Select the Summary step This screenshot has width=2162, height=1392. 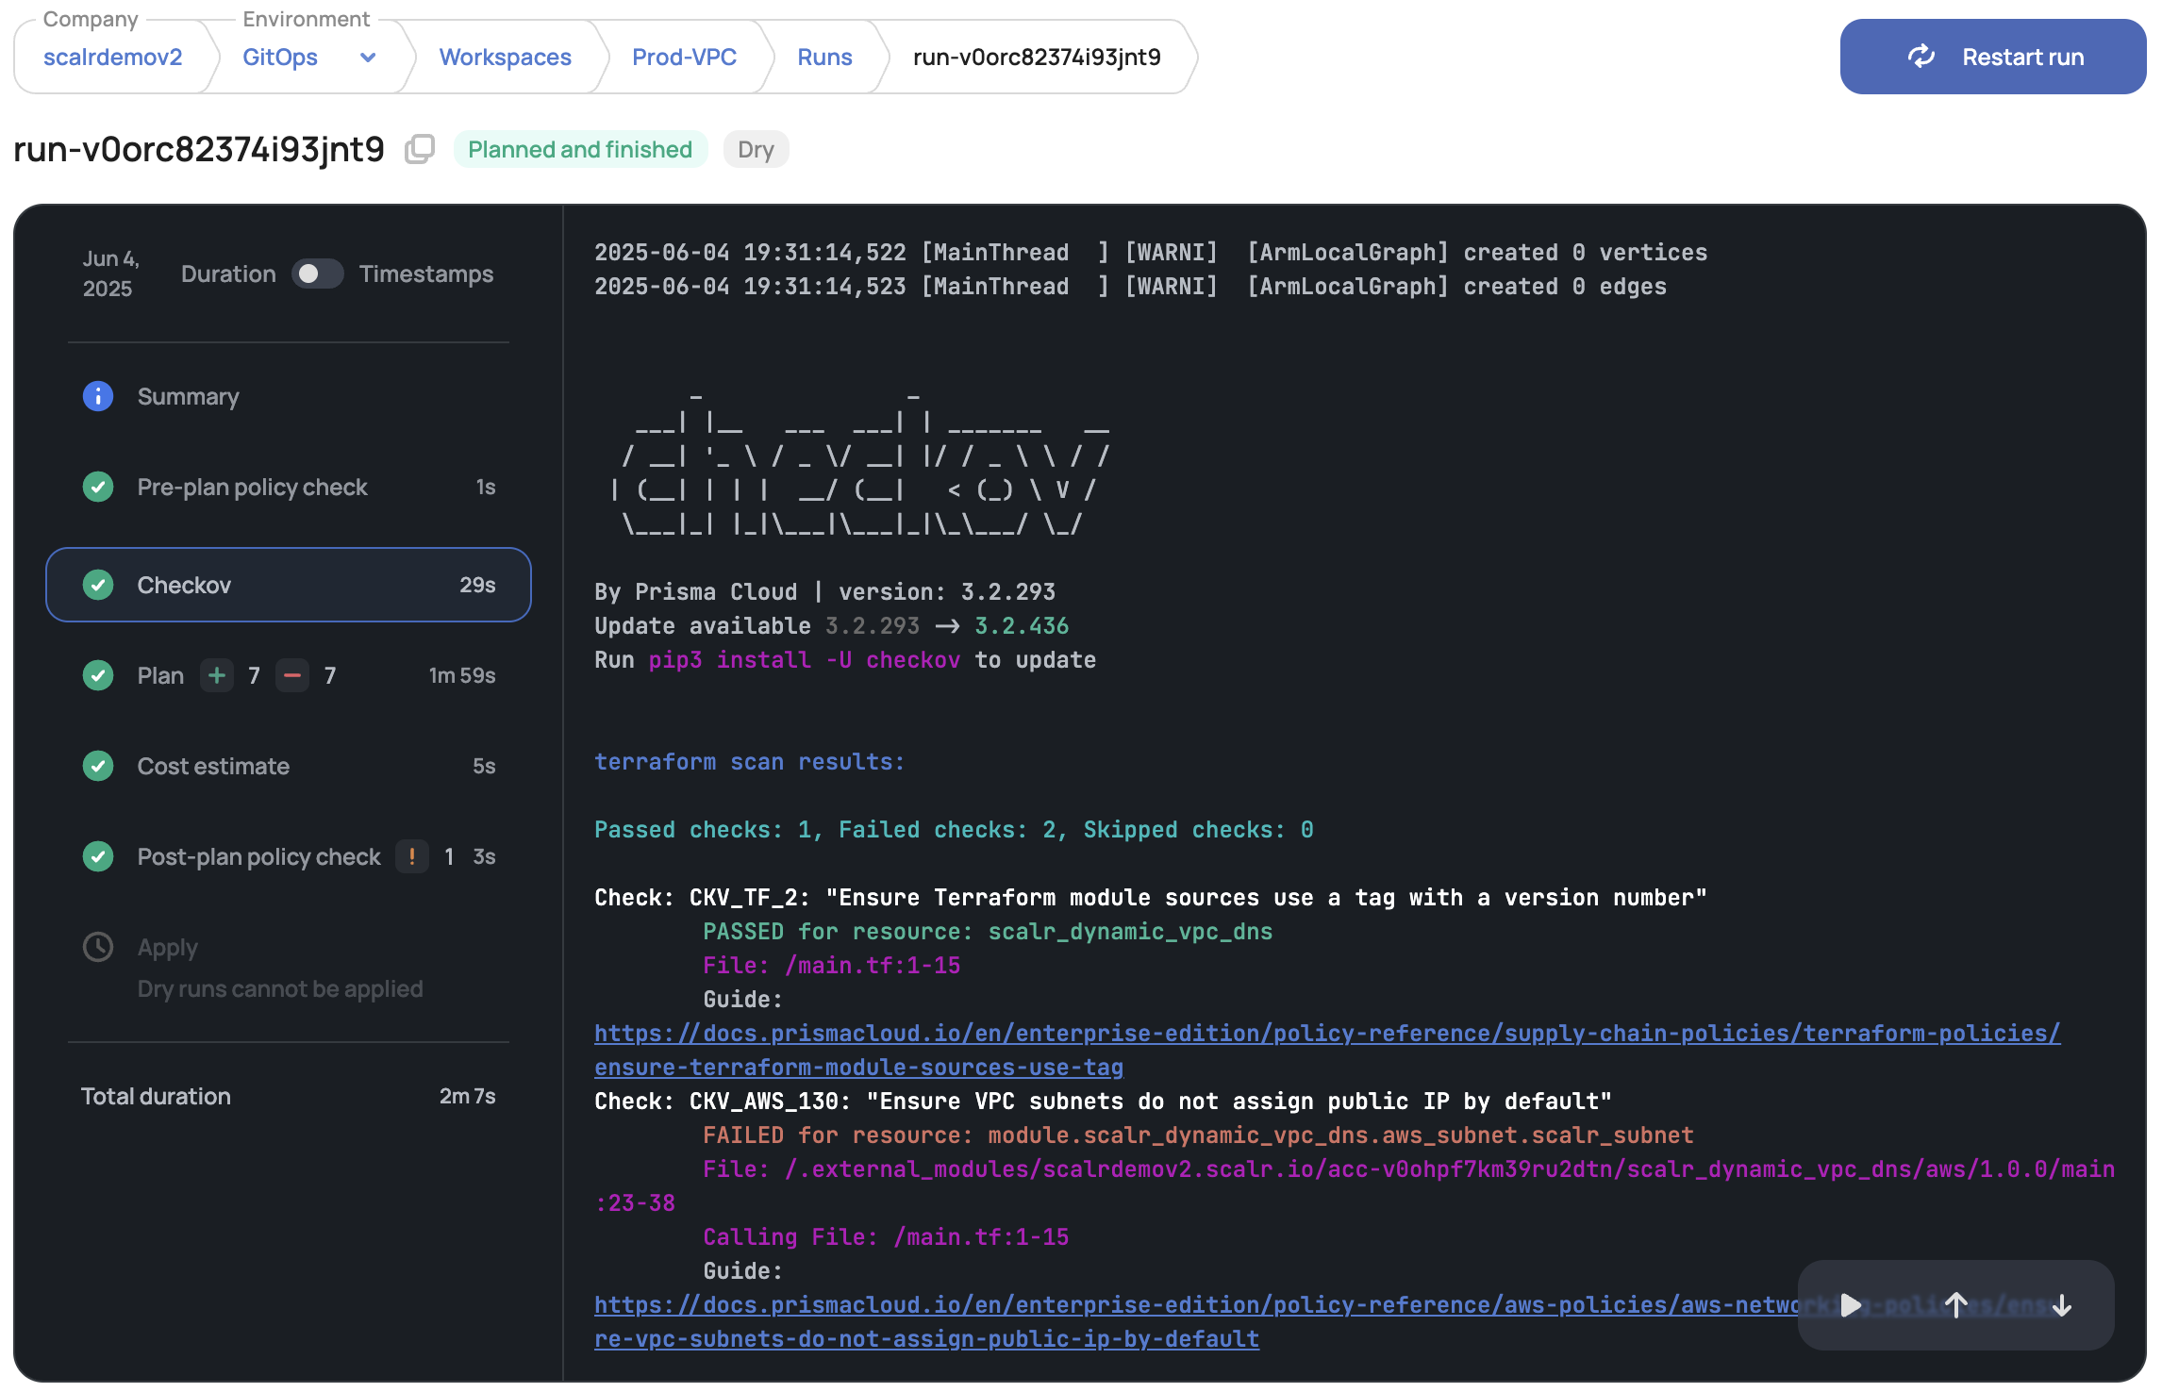(x=289, y=396)
